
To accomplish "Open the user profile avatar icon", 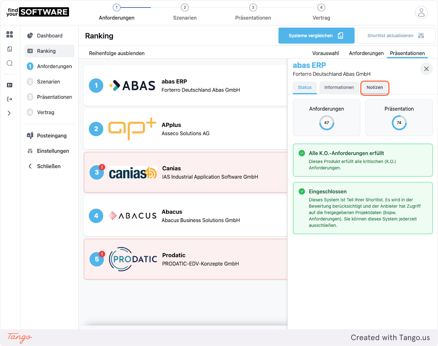I will pyautogui.click(x=421, y=13).
